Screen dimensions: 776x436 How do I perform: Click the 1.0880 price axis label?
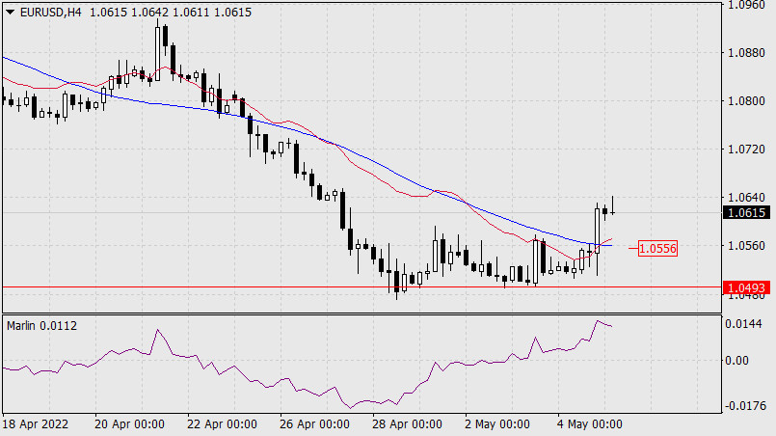(746, 52)
